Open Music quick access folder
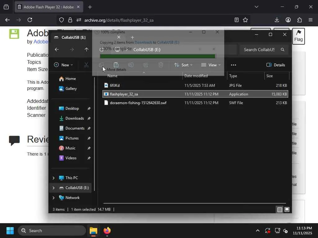This screenshot has width=318, height=238. pyautogui.click(x=67, y=148)
